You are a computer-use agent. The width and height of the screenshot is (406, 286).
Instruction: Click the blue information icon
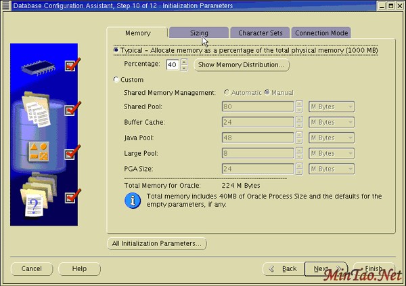point(133,200)
